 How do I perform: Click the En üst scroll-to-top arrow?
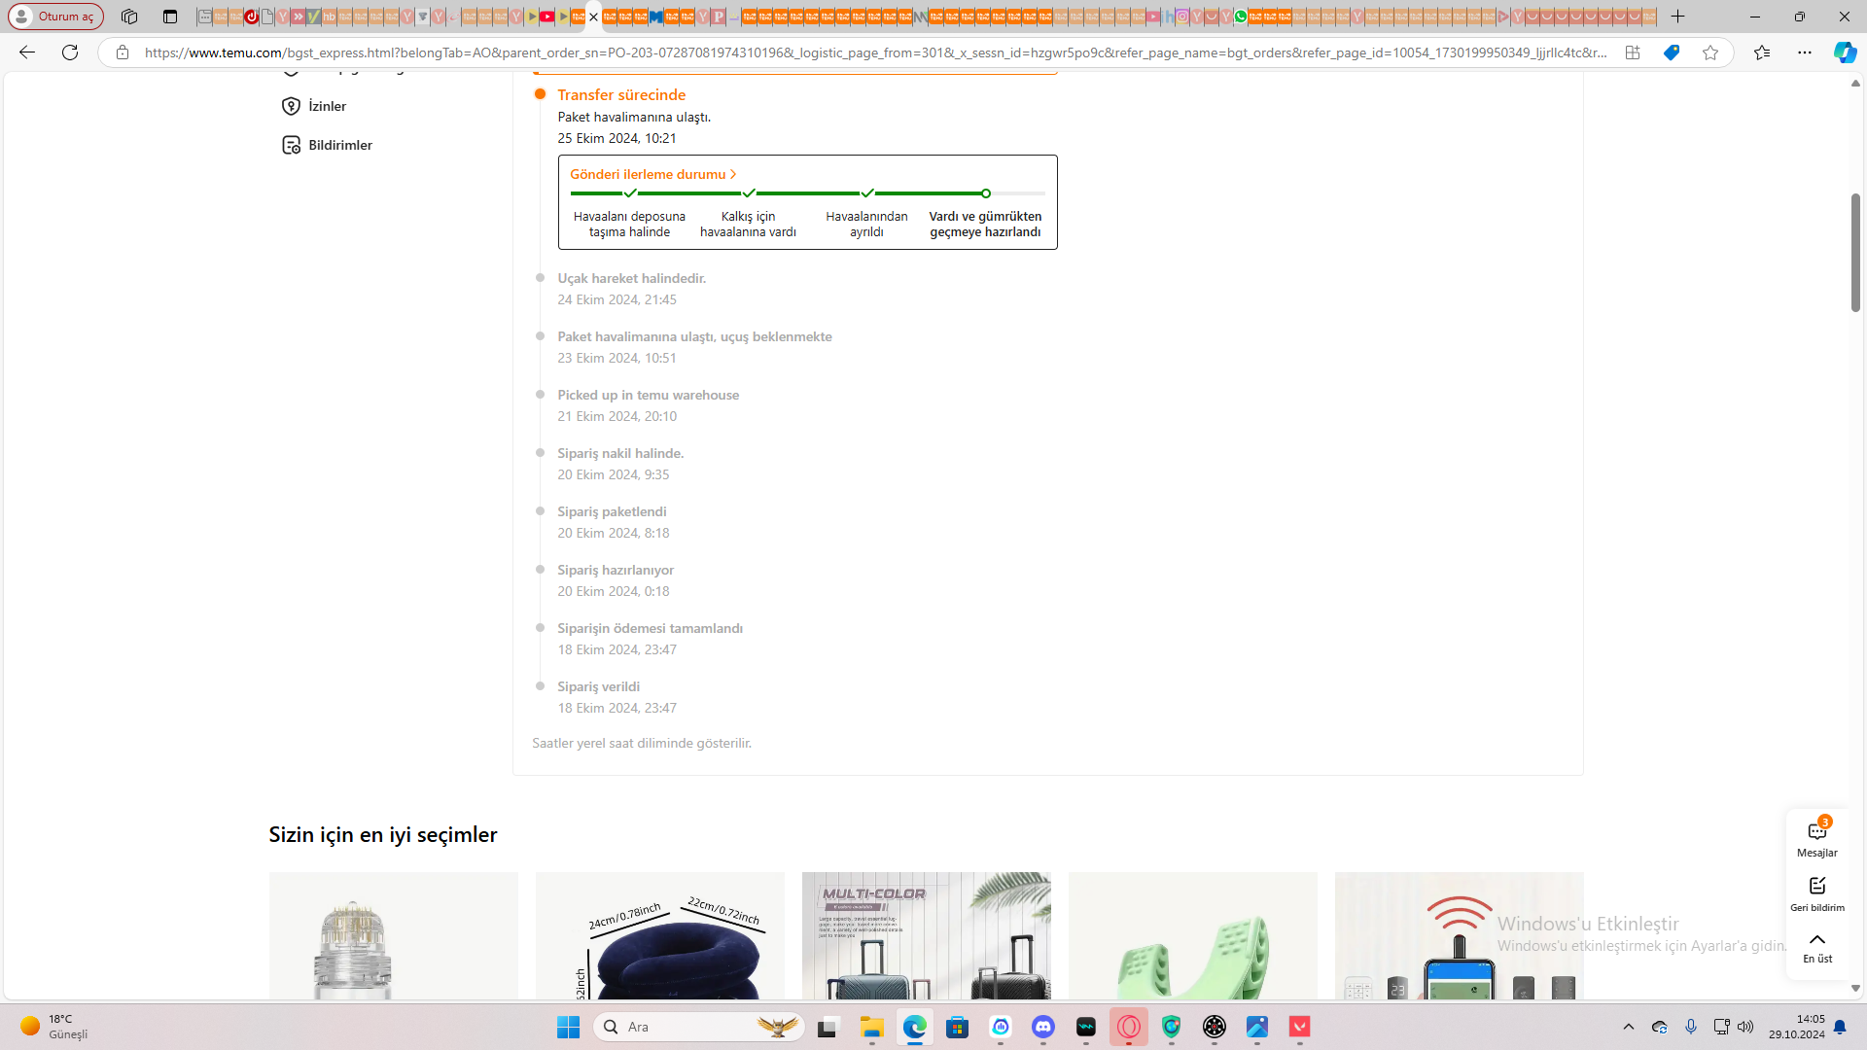[x=1816, y=940]
